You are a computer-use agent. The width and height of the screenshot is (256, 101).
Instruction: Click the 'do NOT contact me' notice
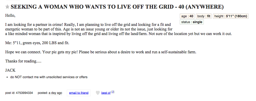pos(49,77)
